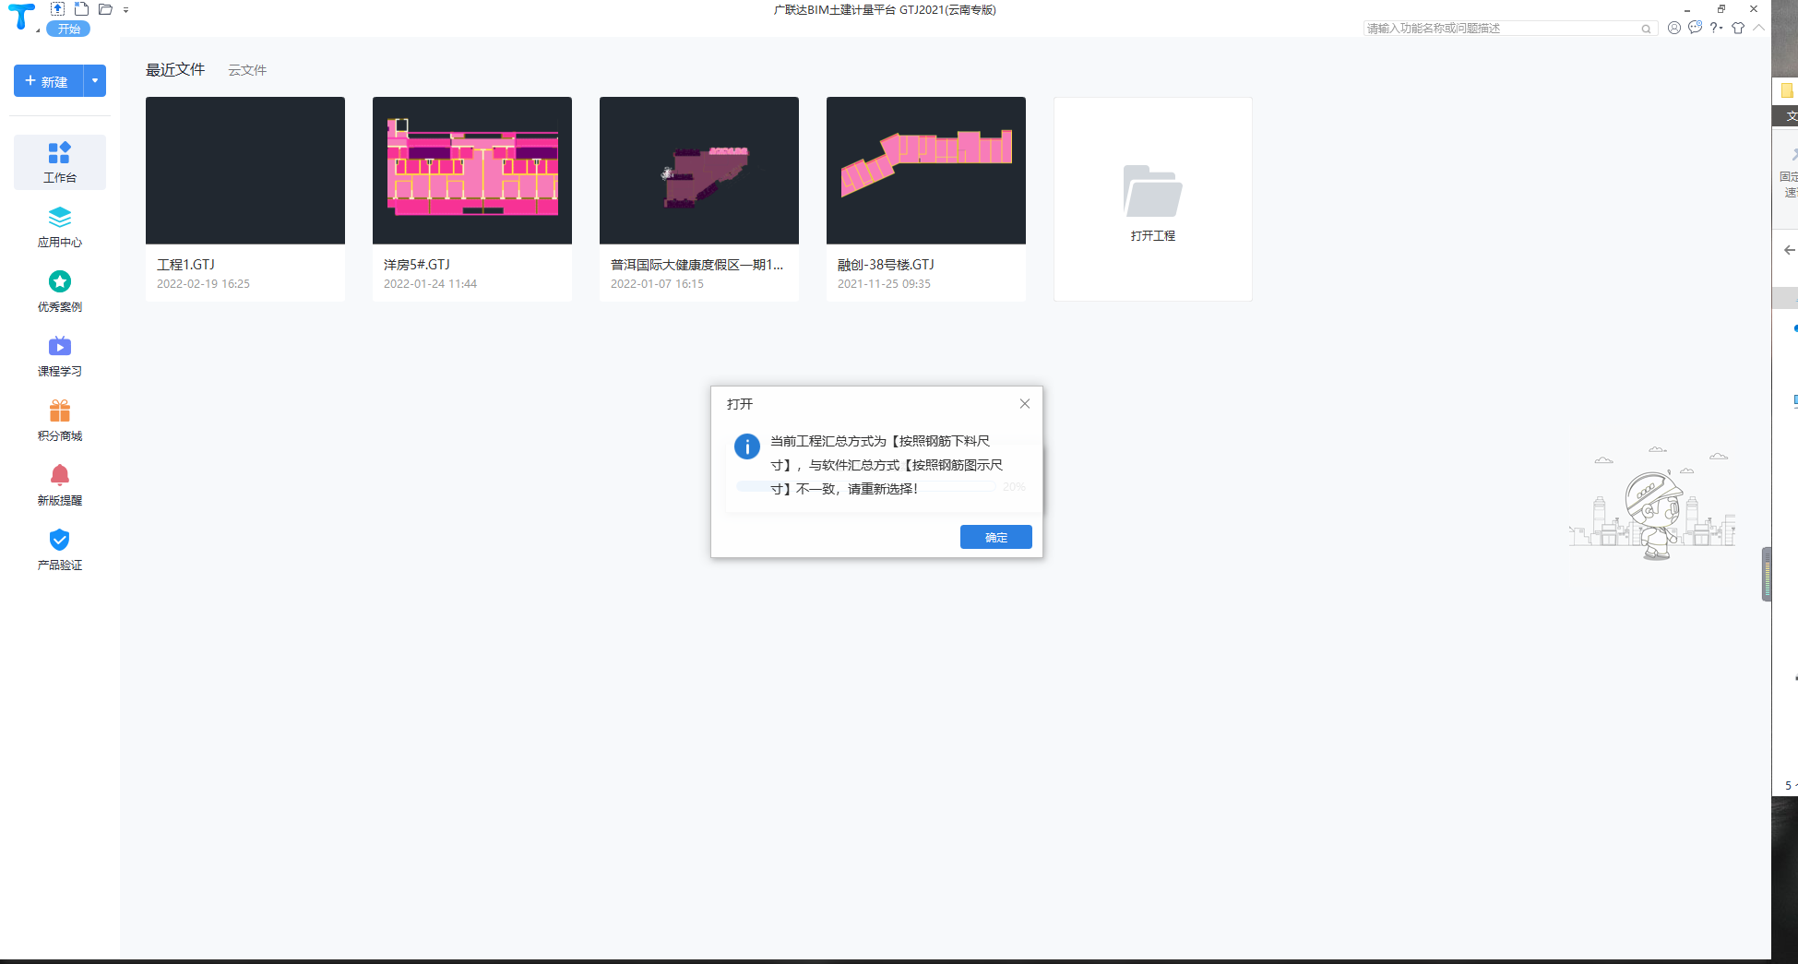This screenshot has width=1798, height=964.
Task: Switch to the 最近文件 tab
Action: point(175,70)
